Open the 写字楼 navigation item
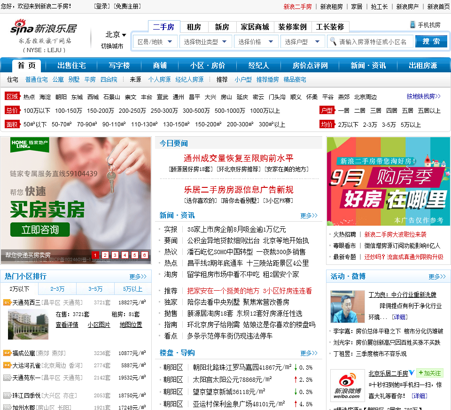 click(x=119, y=66)
